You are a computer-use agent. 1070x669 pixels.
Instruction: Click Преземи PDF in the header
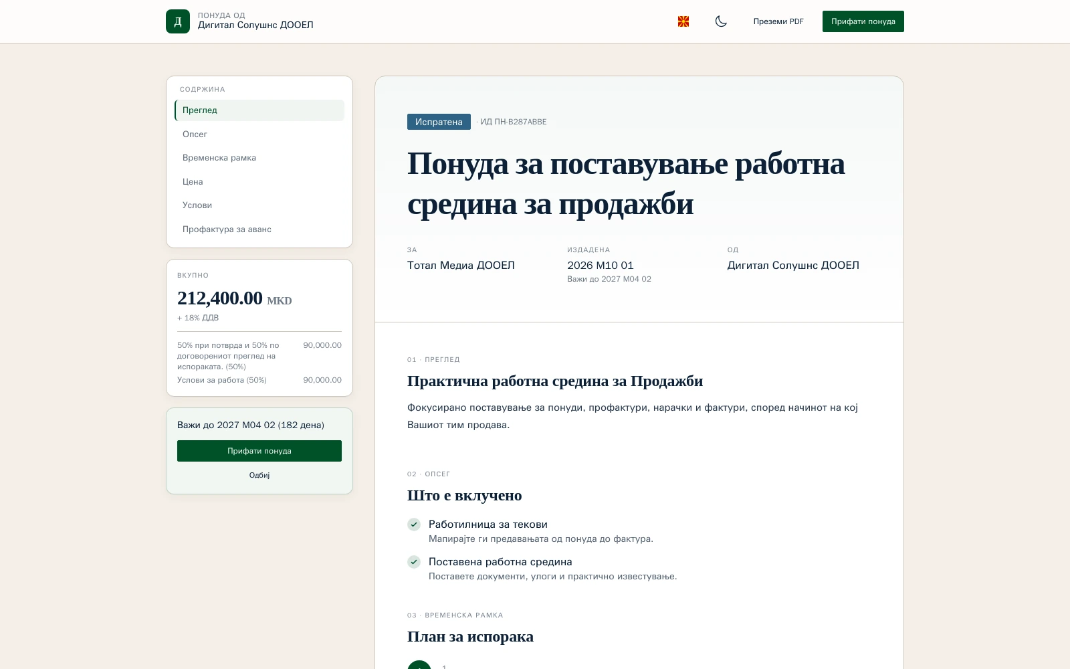(x=778, y=21)
